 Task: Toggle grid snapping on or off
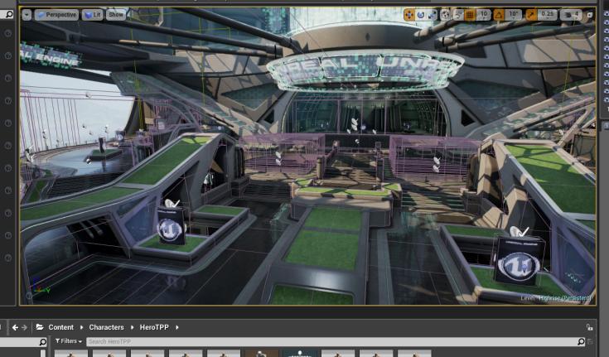coord(470,15)
